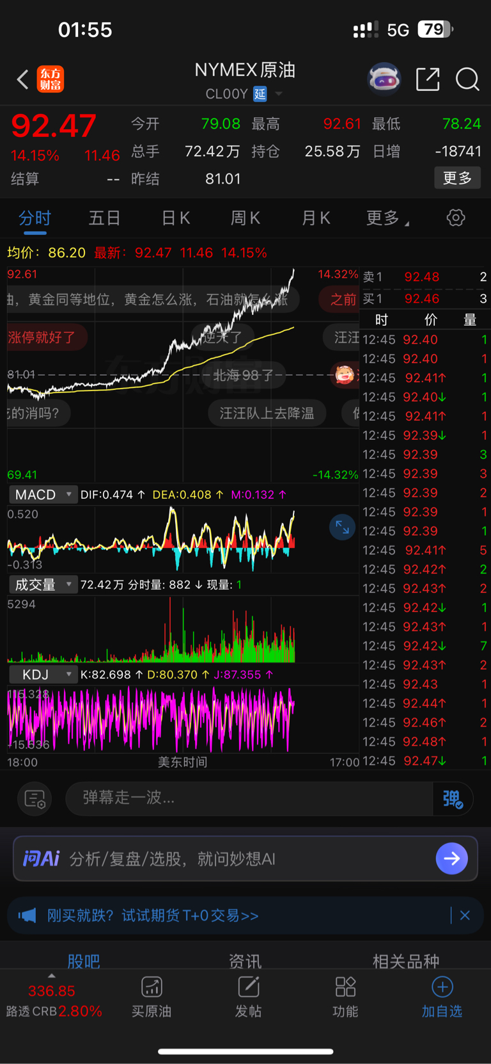
Task: Tap the 北海98了 comment
Action: tap(243, 375)
